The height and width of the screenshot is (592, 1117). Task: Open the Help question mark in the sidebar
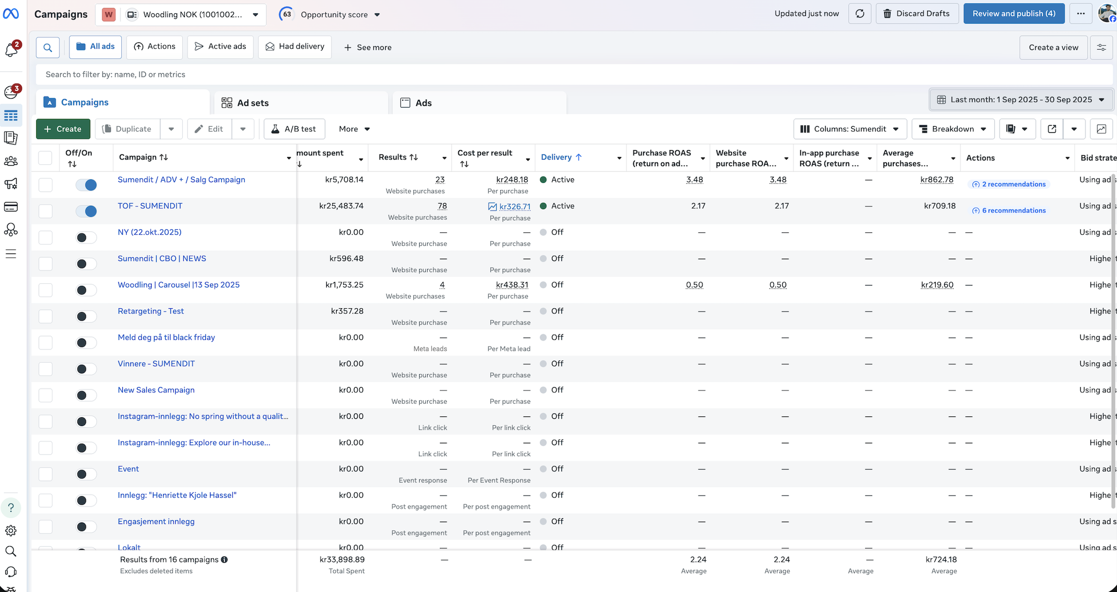(x=11, y=507)
